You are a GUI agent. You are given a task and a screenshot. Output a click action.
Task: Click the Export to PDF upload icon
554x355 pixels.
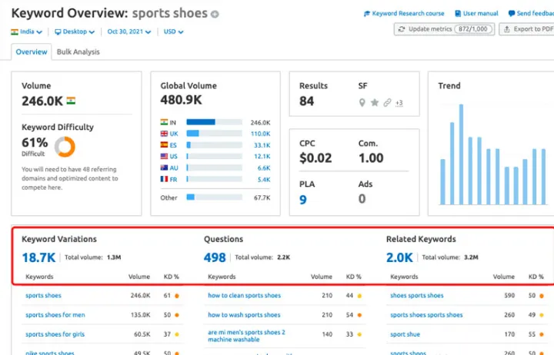[506, 29]
